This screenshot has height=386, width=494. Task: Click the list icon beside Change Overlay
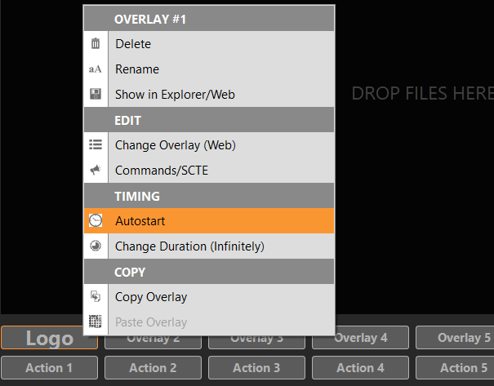coord(96,145)
